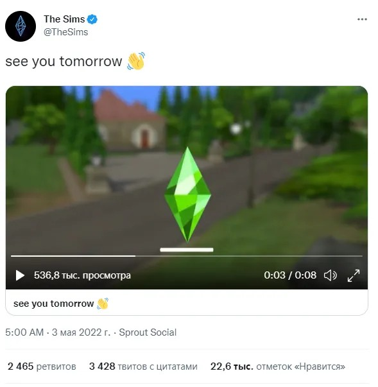Click the Sprout Social source link
This screenshot has width=378, height=387.
point(148,332)
